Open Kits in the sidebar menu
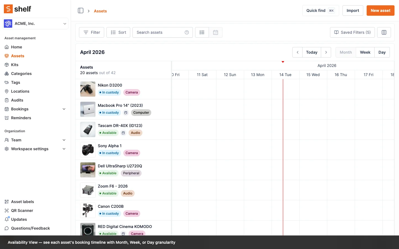The image size is (399, 249). point(15,65)
